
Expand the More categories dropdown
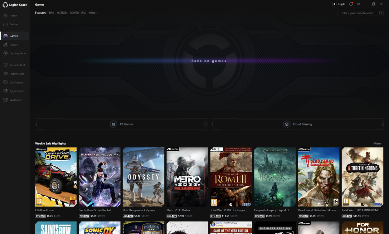click(x=93, y=13)
